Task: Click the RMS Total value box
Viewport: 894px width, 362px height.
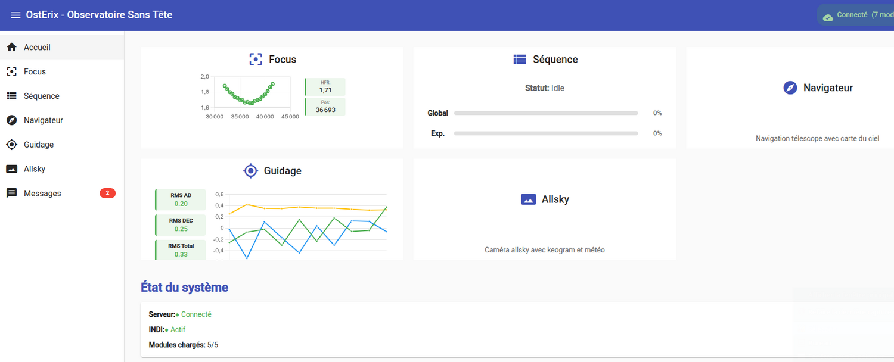Action: [x=181, y=250]
